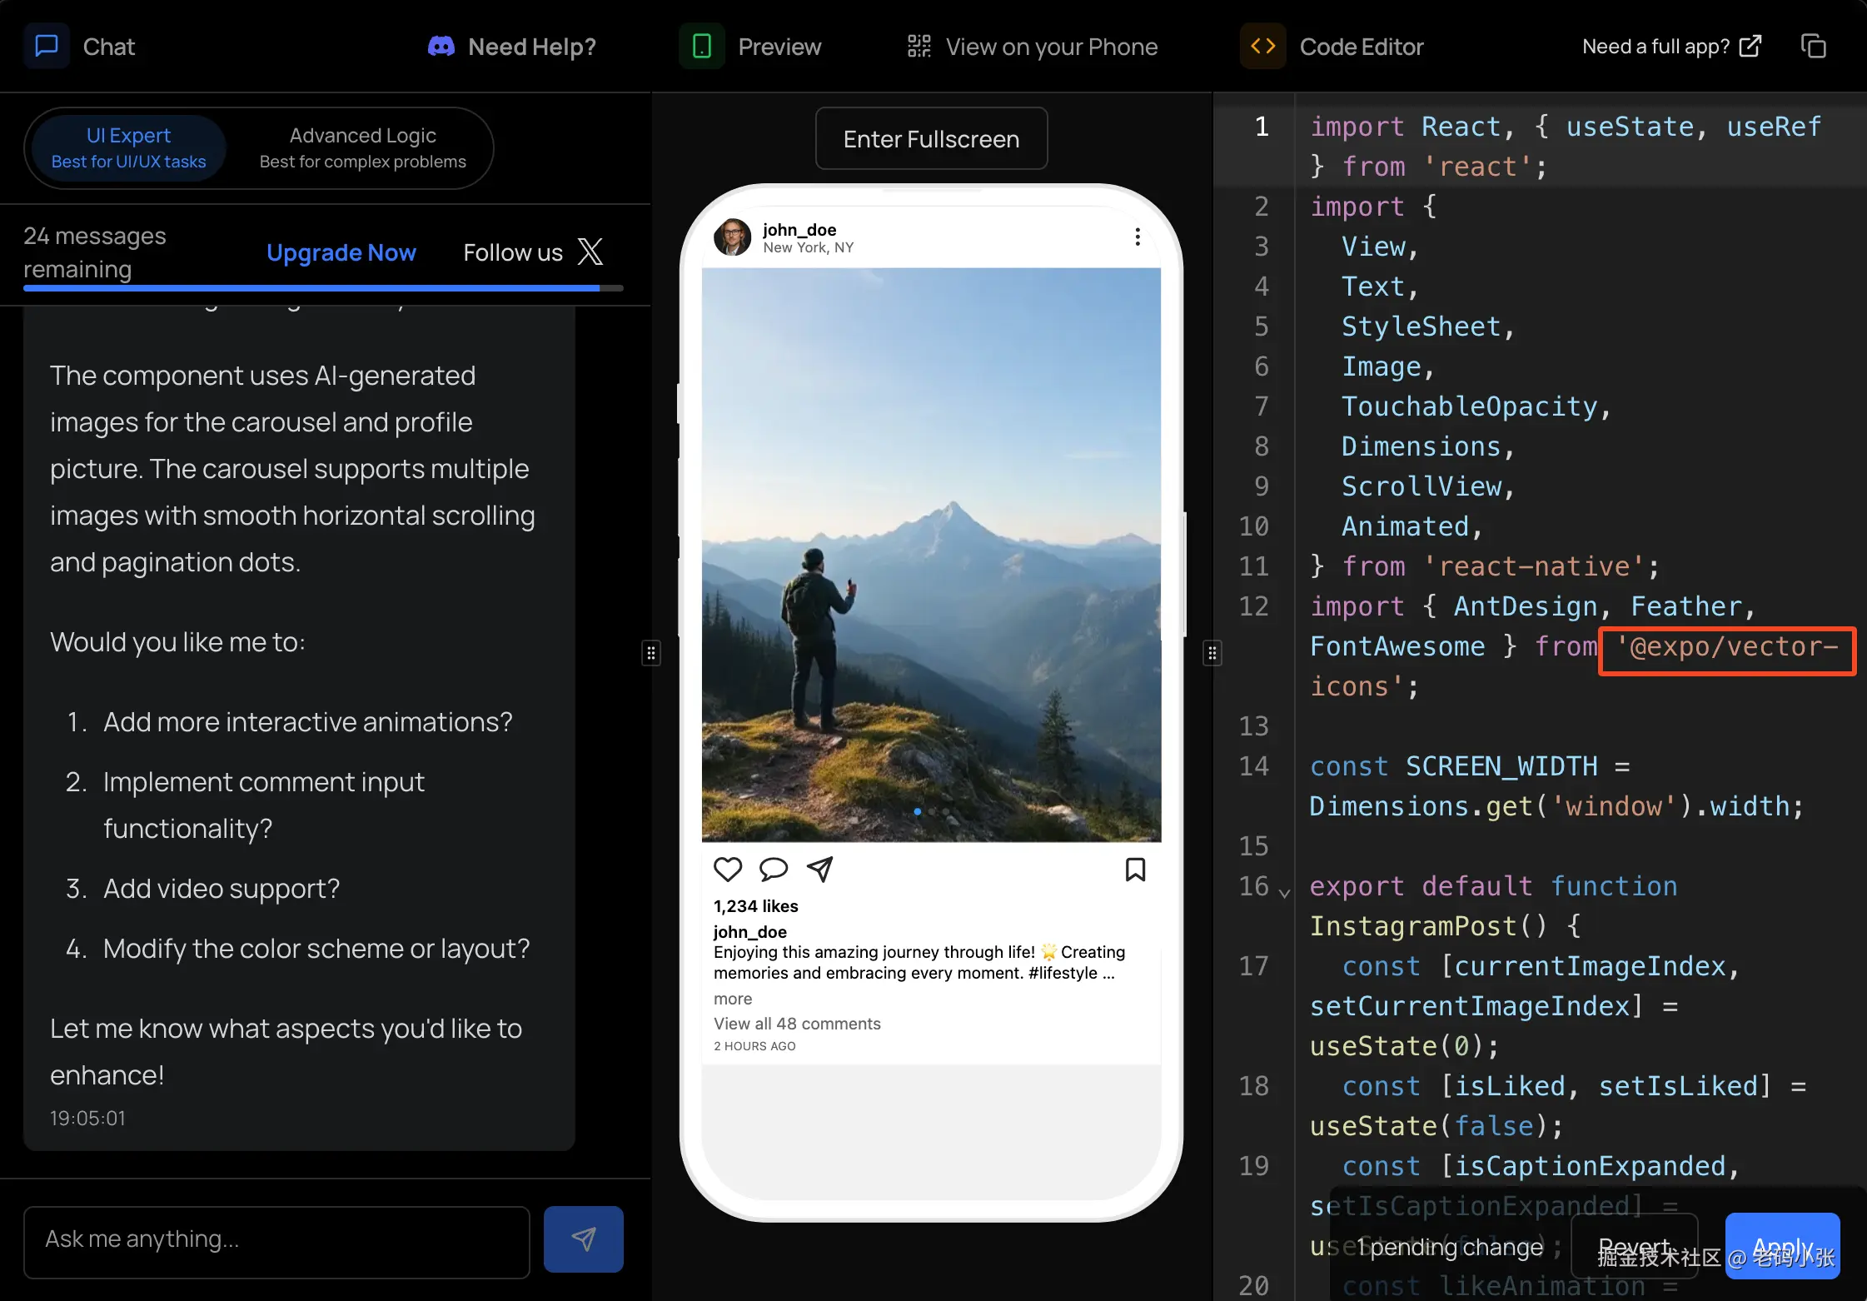Click the messages remaining progress bar
The image size is (1867, 1301).
(323, 288)
